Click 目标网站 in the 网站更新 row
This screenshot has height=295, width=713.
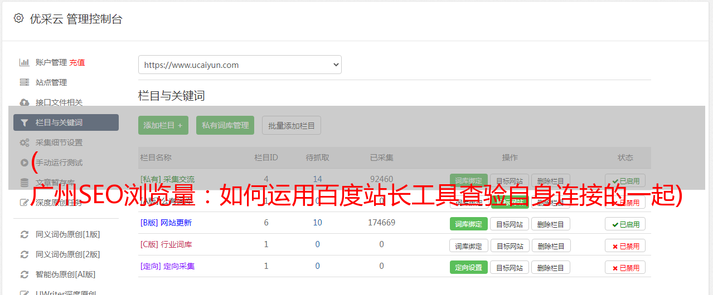510,224
